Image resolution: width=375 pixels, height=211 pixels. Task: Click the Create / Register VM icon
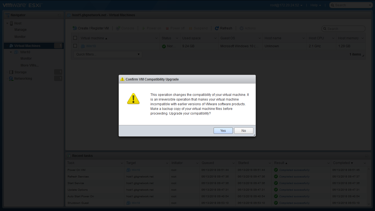click(x=75, y=28)
